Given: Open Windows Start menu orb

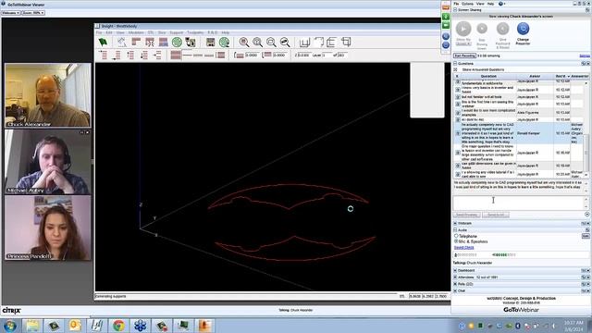Looking at the screenshot, I should point(9,326).
